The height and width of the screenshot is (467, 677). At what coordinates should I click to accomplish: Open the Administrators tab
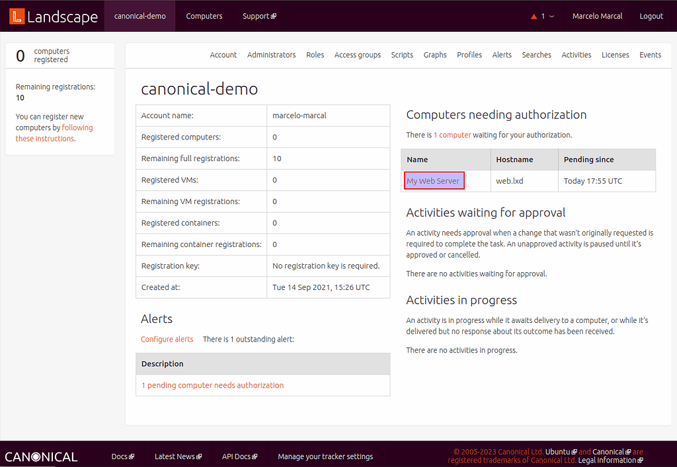pyautogui.click(x=271, y=55)
